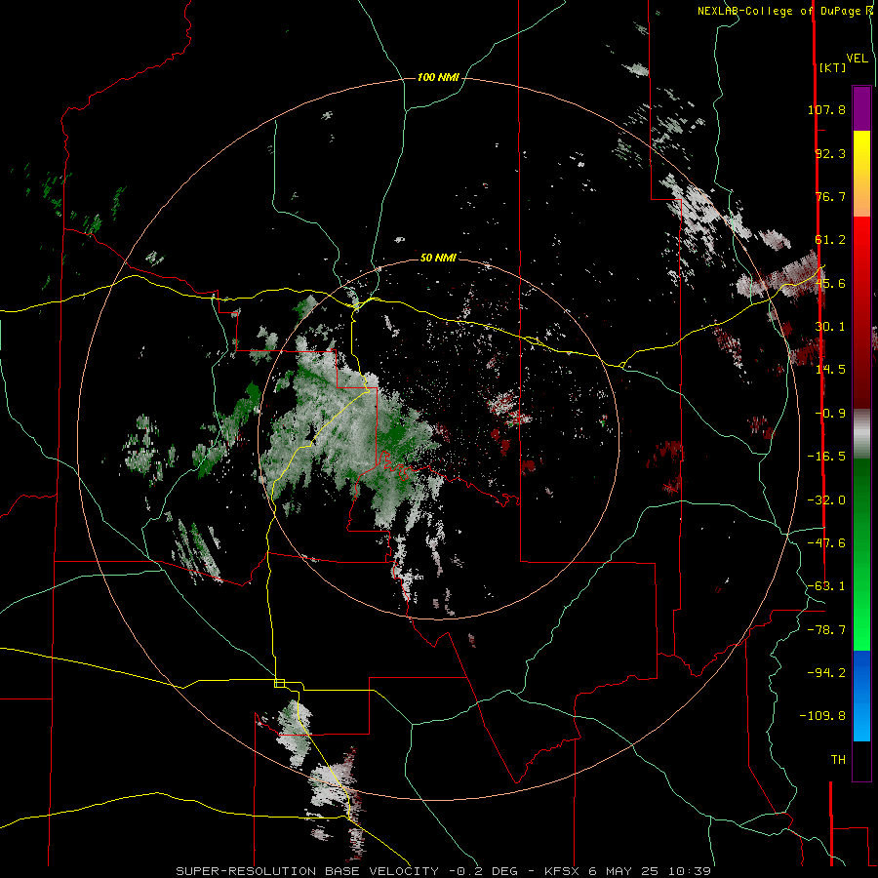Pick the yellow segment of the velocity color bar
The image size is (878, 878).
click(x=861, y=174)
